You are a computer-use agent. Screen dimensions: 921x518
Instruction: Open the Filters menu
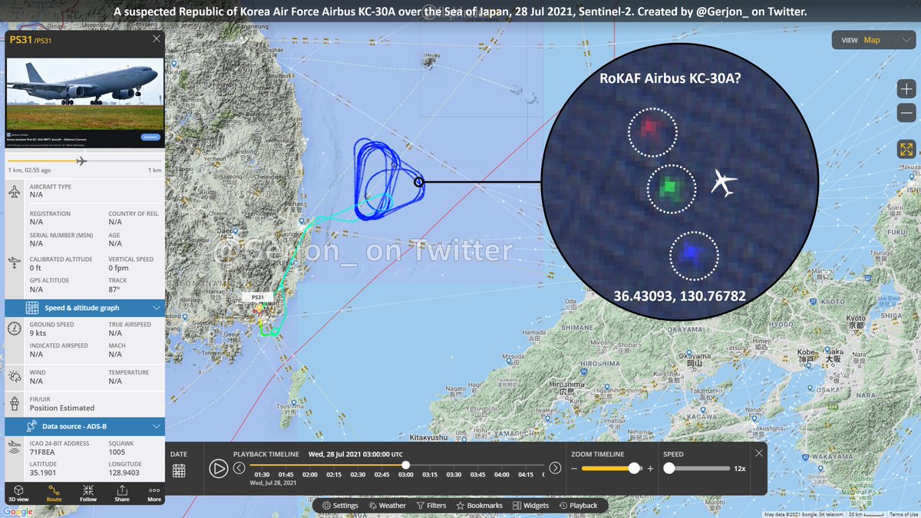point(431,506)
